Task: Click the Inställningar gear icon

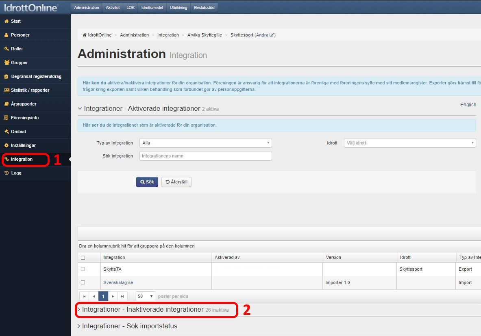Action: tap(7, 145)
